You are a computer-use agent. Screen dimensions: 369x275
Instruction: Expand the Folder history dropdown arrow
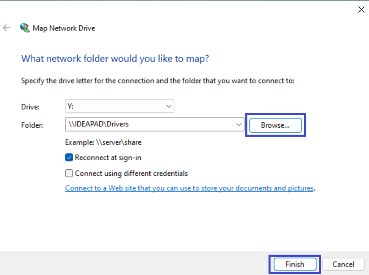239,124
